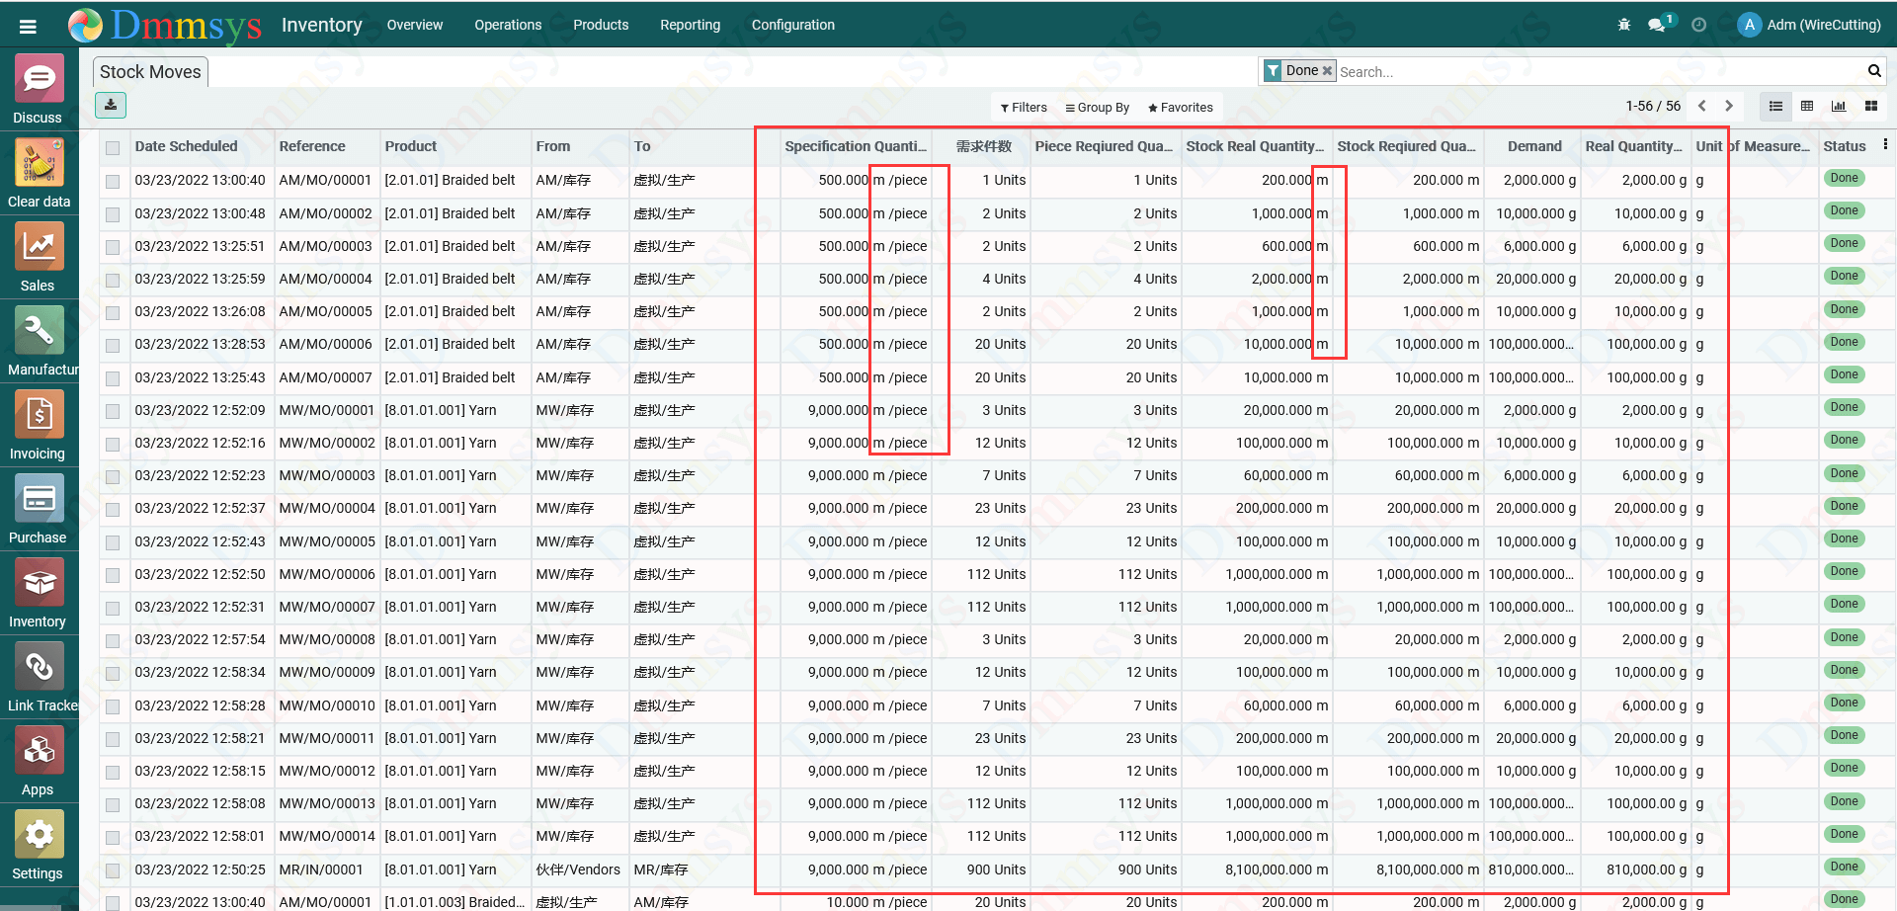Click Done status of AM/MO/00005 row
Image resolution: width=1897 pixels, height=911 pixels.
click(1844, 309)
